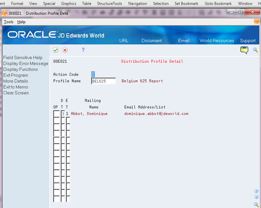This screenshot has height=208, width=261.
Task: Click the dominique.abbot@jdeworld.com email address
Action: pos(156,114)
